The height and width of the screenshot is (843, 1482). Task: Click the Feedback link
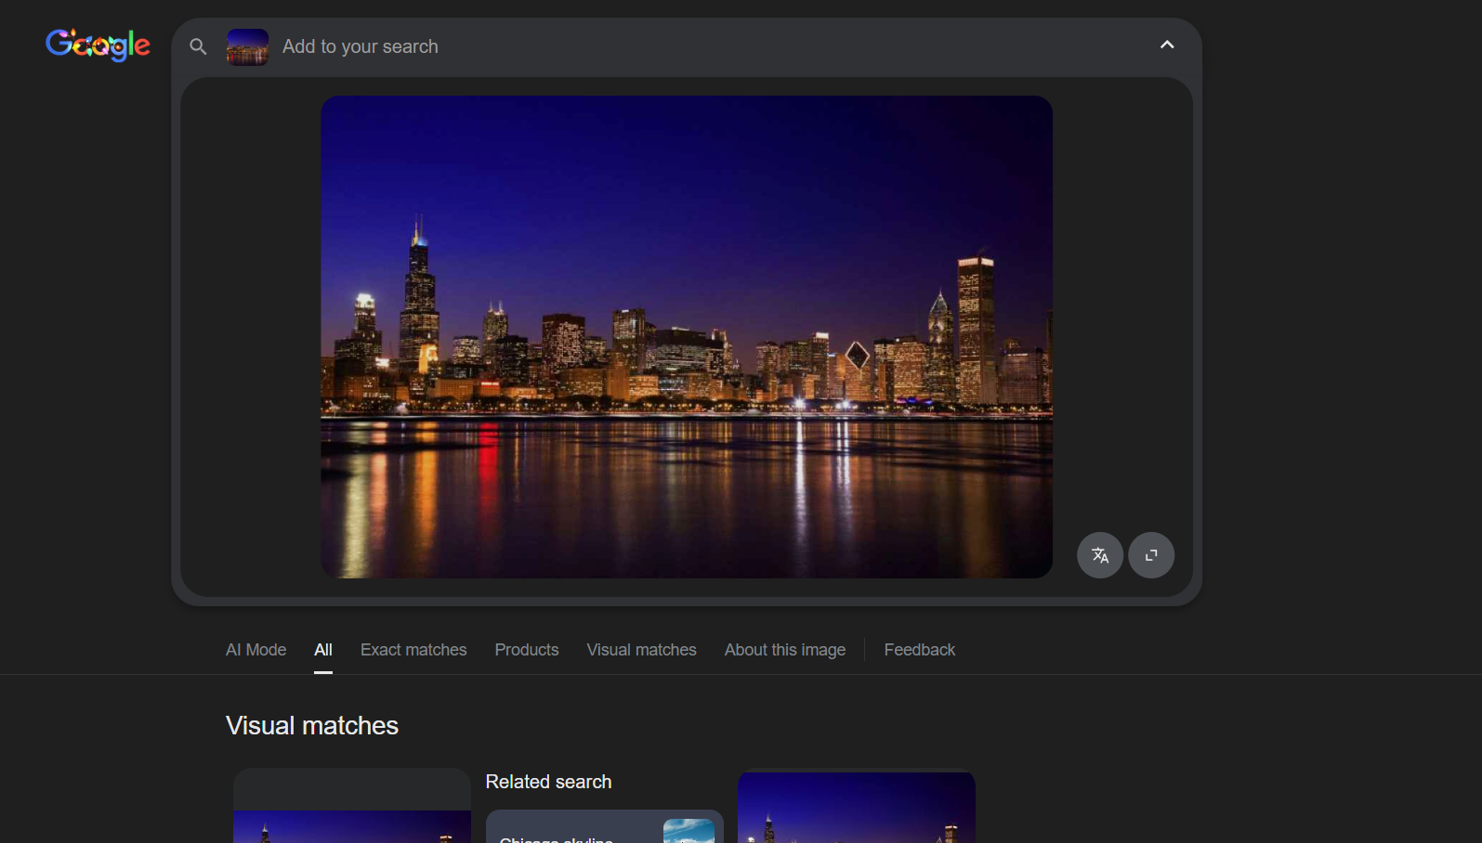919,650
